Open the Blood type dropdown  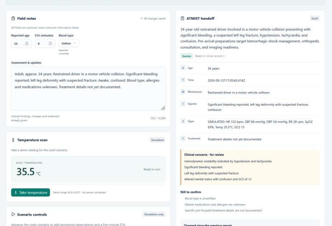coord(69,43)
